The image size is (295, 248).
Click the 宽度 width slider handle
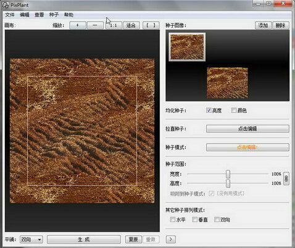pyautogui.click(x=228, y=174)
